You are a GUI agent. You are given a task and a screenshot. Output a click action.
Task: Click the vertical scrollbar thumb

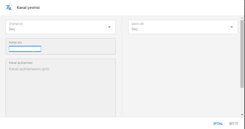tap(242, 53)
